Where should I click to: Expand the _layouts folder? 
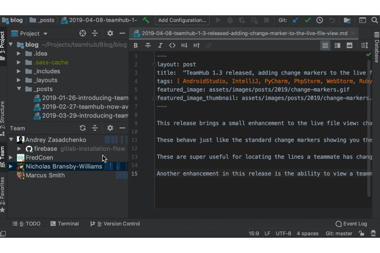18,80
